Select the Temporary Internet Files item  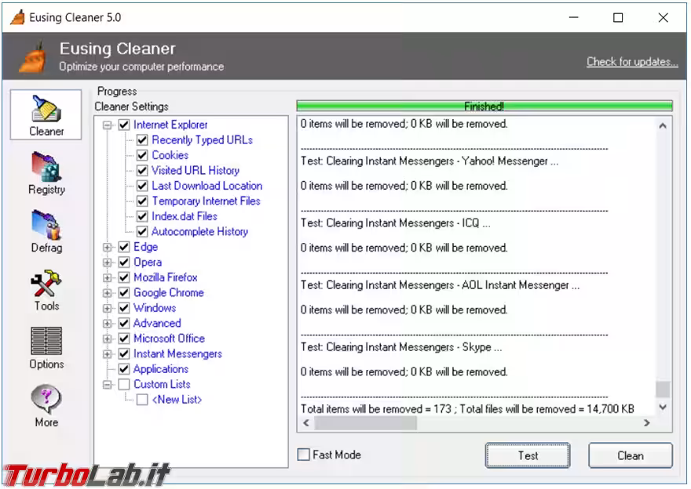point(206,201)
